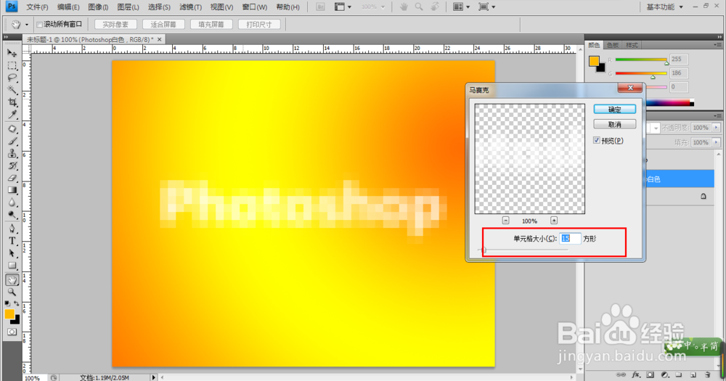The height and width of the screenshot is (381, 726).
Task: Click the 打印尺寸 button
Action: (x=259, y=25)
